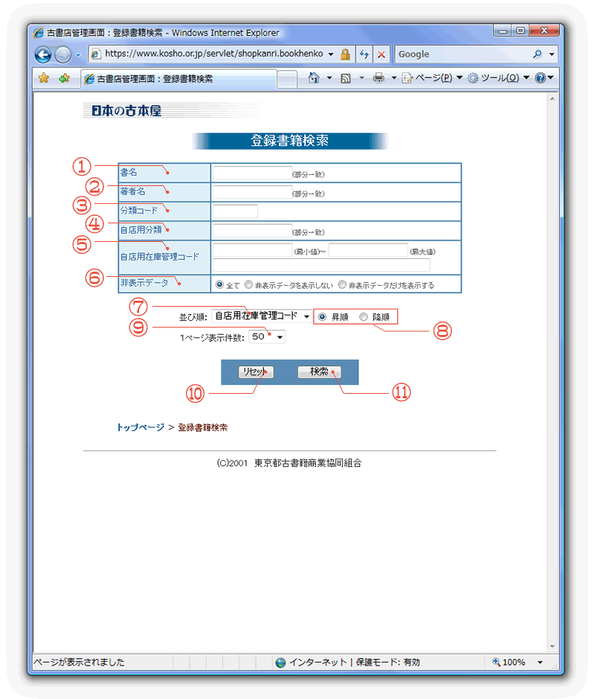Click the security lock icon in address bar
The image size is (595, 699).
pyautogui.click(x=345, y=54)
